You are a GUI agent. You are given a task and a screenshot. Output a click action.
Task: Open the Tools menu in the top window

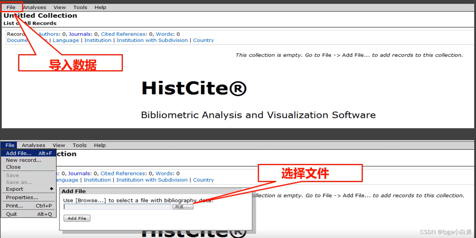(80, 7)
